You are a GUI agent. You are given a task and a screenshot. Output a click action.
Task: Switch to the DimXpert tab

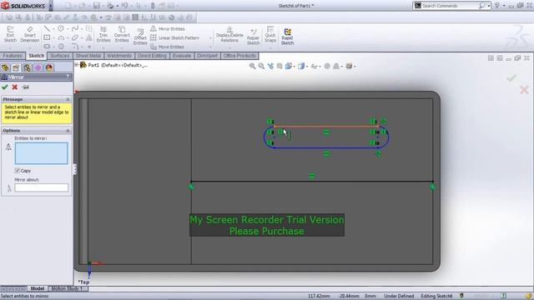[x=208, y=56]
